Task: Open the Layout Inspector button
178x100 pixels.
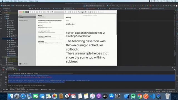Action: coord(170,90)
